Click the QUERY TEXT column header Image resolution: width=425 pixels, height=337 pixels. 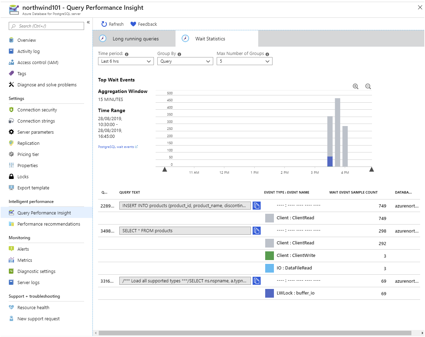pos(129,192)
